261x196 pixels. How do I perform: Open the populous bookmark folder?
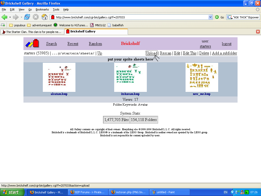click(x=17, y=25)
